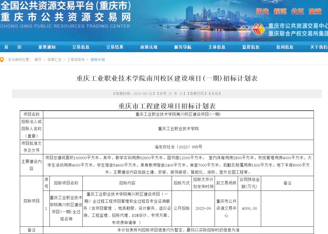The image size is (328, 234).
Task: Open the 重要通知 menu item
Action: [x=47, y=47]
